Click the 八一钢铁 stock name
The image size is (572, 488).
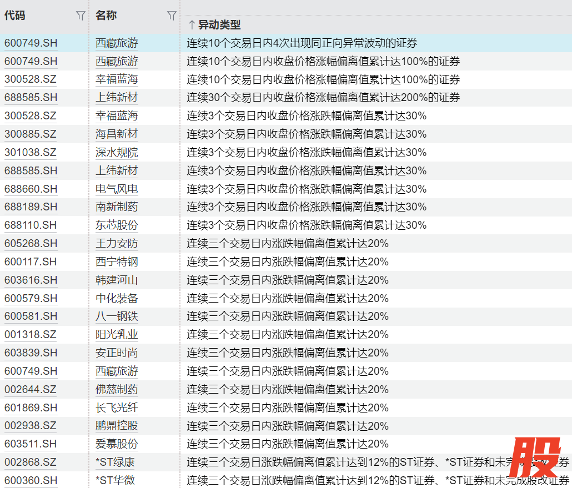click(x=117, y=316)
